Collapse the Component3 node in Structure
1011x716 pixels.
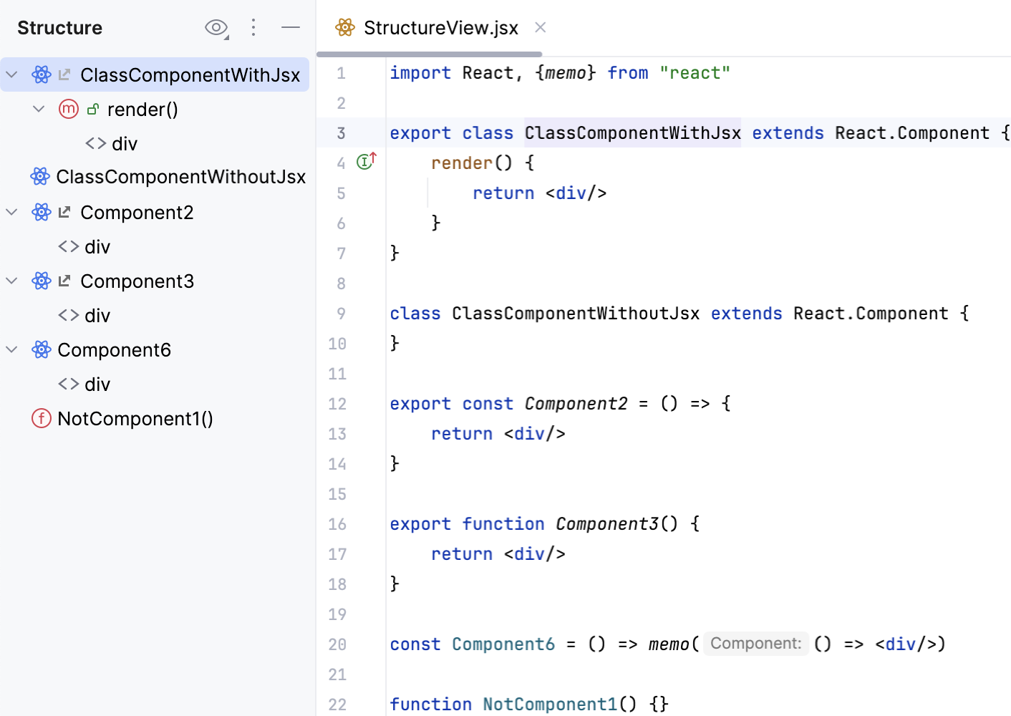pos(11,281)
